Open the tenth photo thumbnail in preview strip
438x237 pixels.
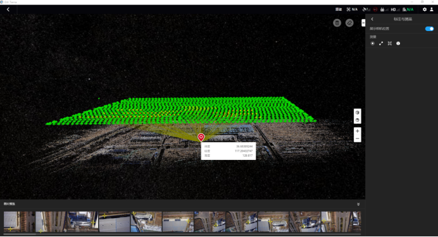coord(305,222)
